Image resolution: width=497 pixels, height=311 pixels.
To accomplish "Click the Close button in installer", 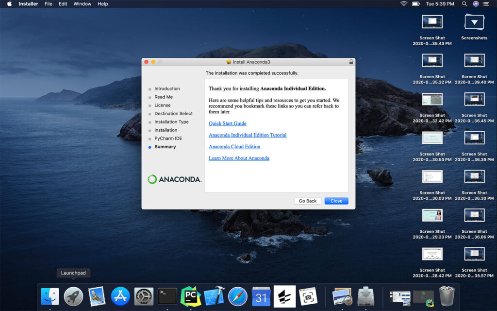I will click(336, 201).
